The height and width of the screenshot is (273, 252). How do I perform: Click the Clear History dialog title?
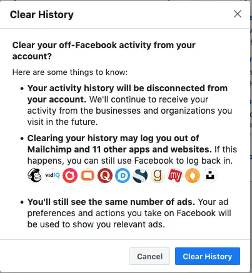tap(42, 14)
